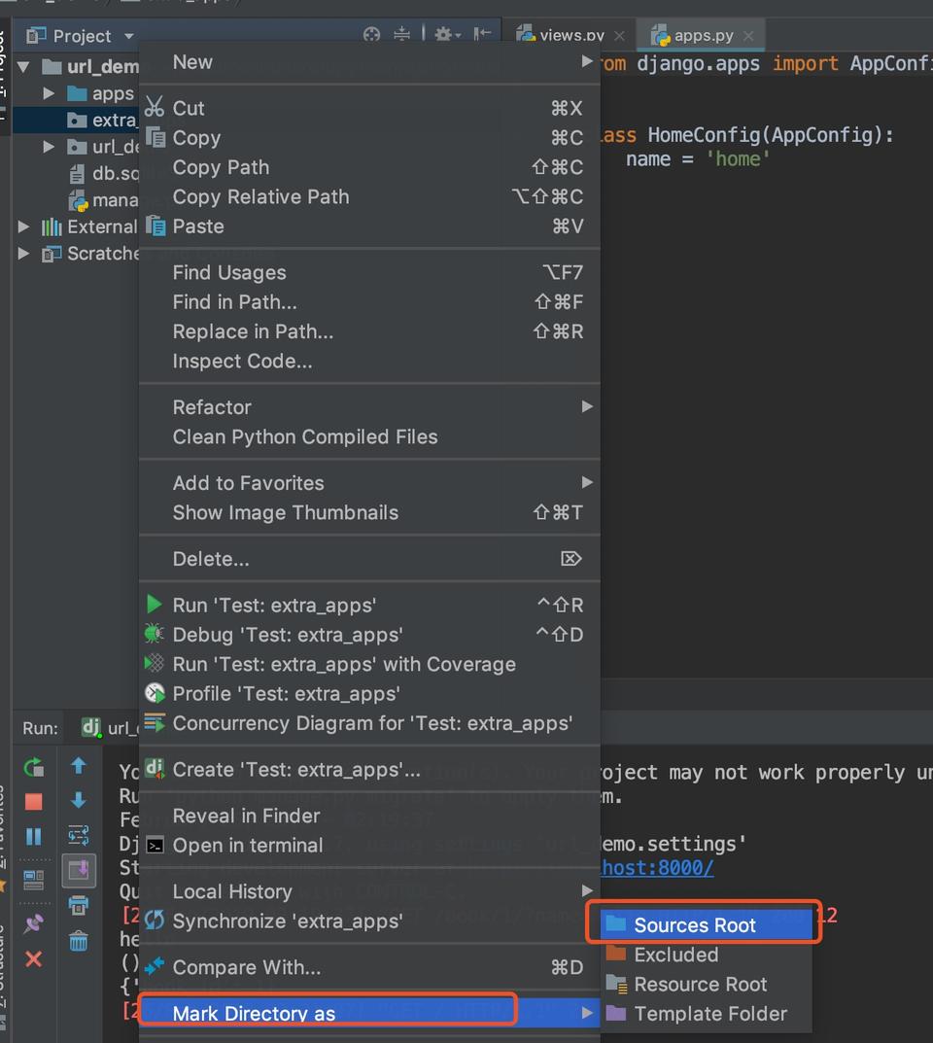Click Reveal in Finder
Viewport: 933px width, 1043px height.
pyautogui.click(x=369, y=817)
